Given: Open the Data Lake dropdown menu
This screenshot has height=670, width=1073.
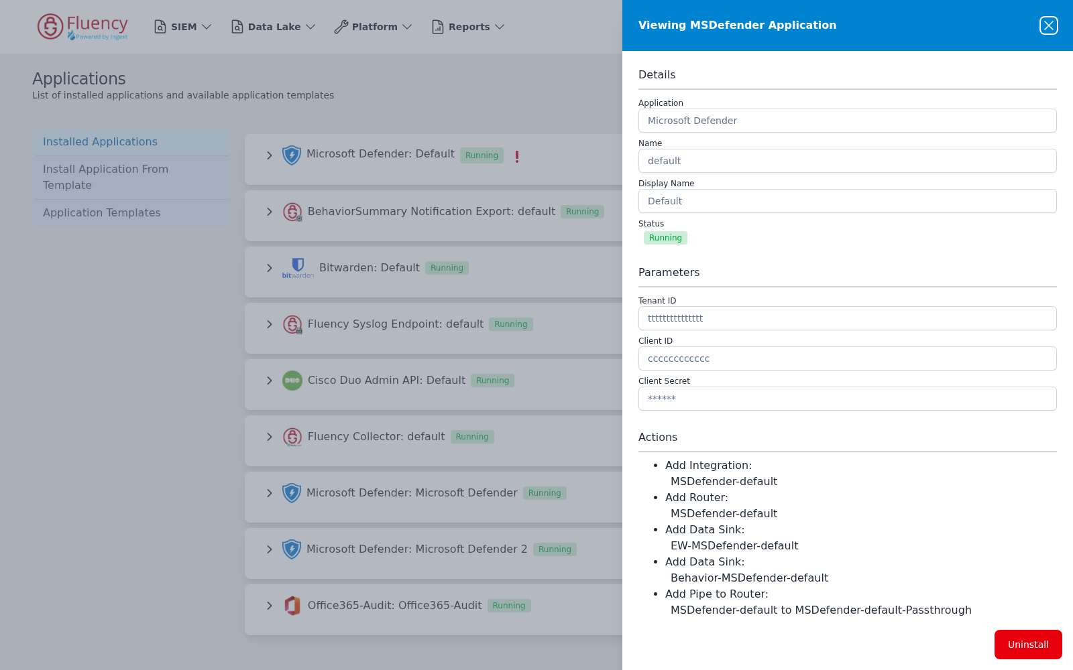Looking at the screenshot, I should [274, 27].
